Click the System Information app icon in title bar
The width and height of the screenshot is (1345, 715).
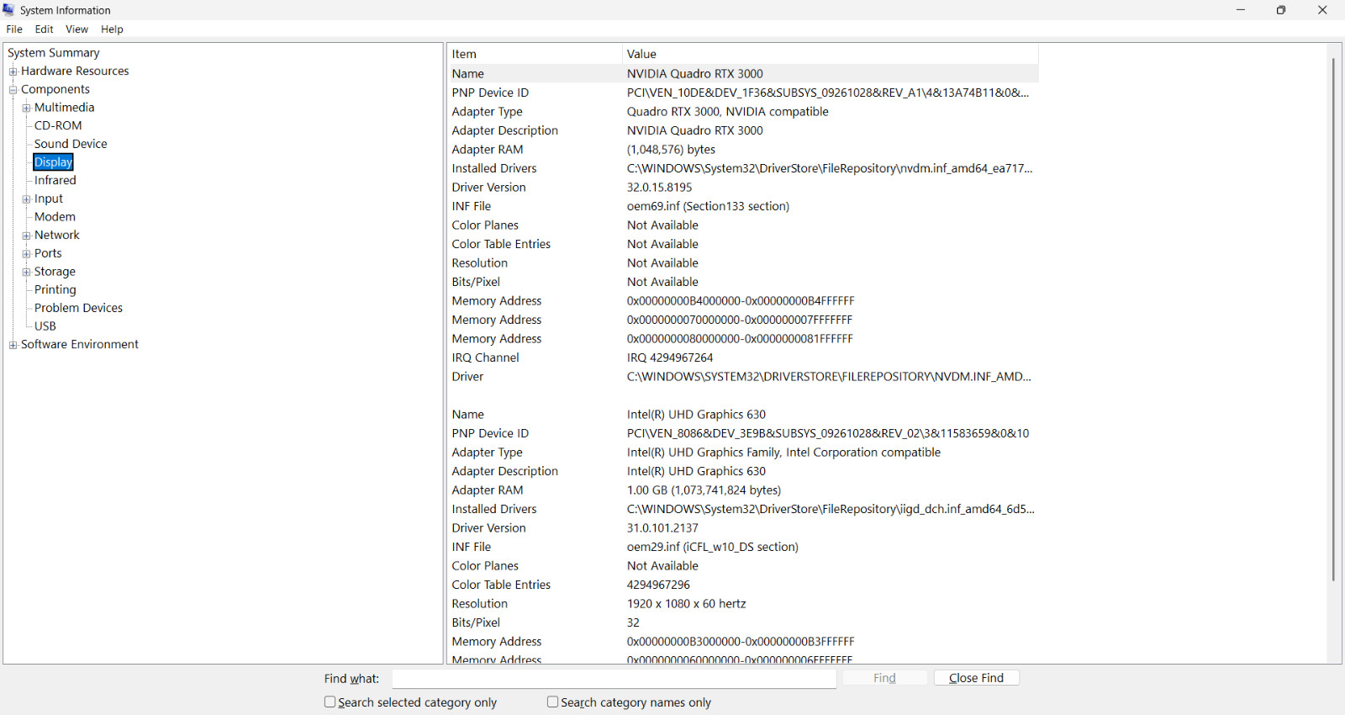[x=8, y=10]
